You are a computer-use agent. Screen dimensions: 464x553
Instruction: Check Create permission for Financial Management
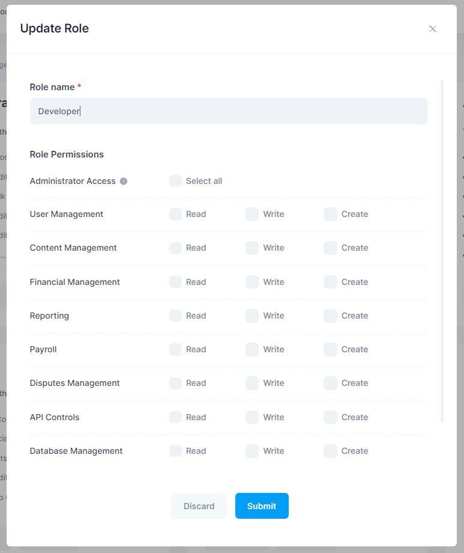330,282
